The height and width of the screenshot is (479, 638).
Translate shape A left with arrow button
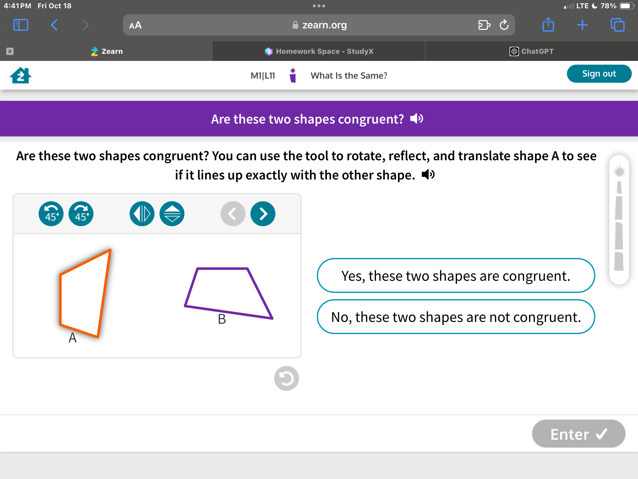click(x=233, y=213)
